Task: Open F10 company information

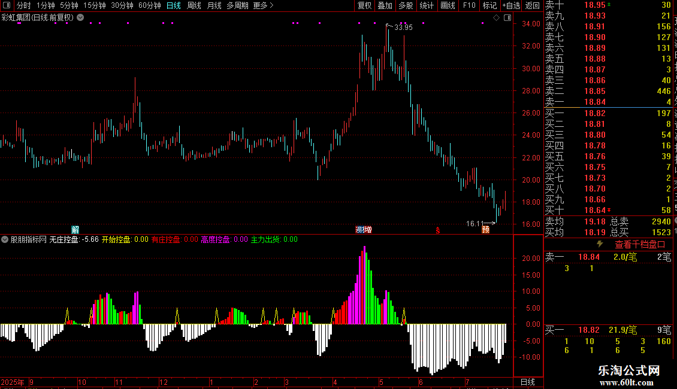Action: coord(469,5)
